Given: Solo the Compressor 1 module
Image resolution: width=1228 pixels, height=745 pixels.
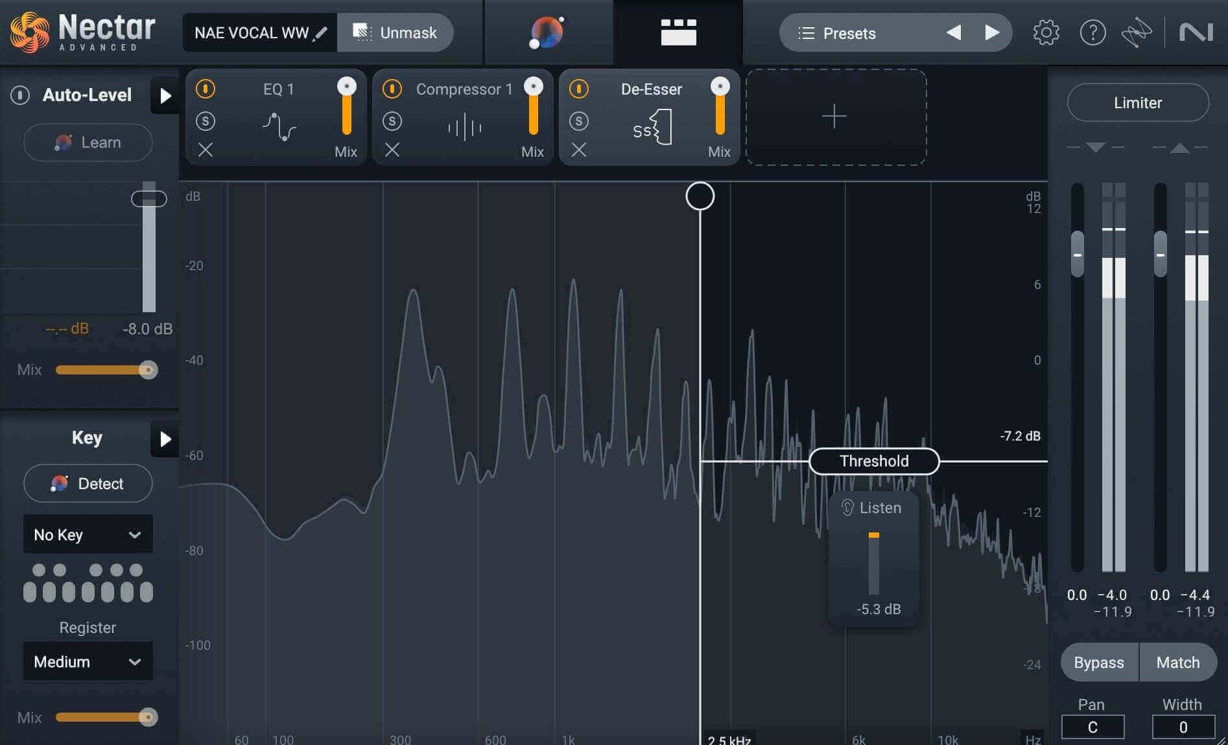Looking at the screenshot, I should pyautogui.click(x=392, y=120).
